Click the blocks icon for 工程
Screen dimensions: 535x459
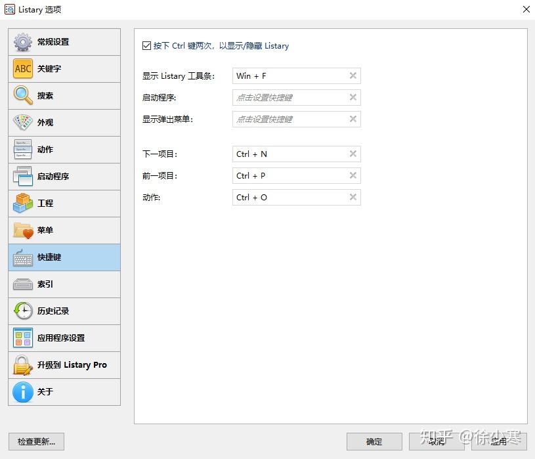pos(23,203)
